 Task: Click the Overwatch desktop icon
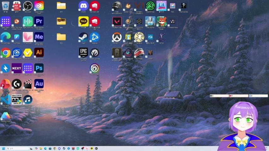point(117,37)
